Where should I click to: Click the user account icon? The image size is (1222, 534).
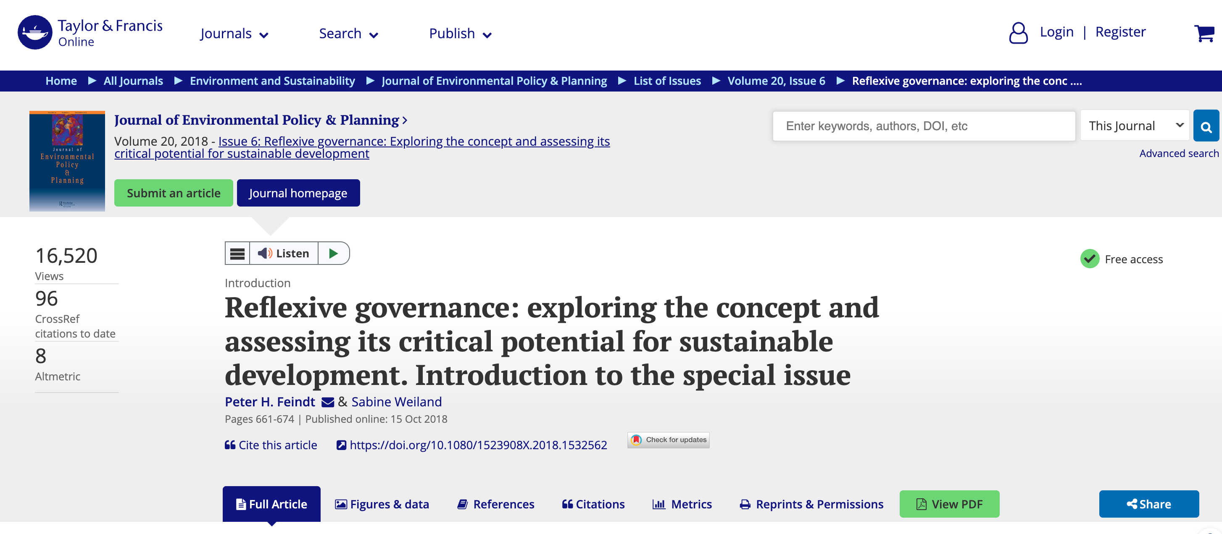click(x=1018, y=33)
